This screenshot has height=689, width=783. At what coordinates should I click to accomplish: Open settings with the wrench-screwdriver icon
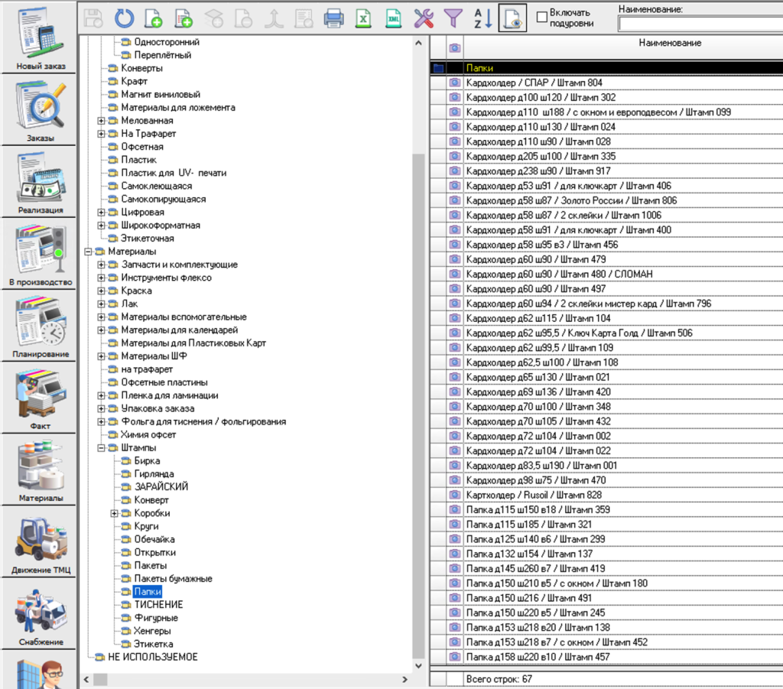[x=424, y=18]
